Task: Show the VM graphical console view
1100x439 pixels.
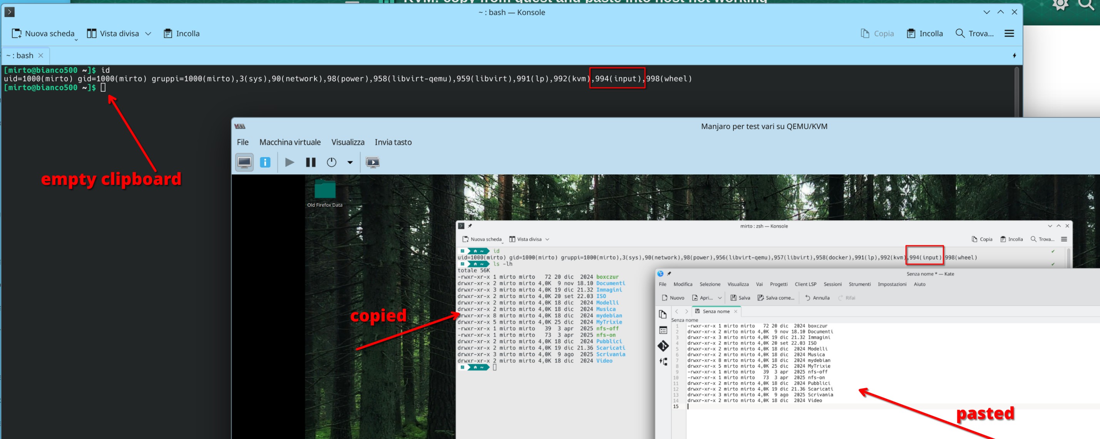Action: click(244, 162)
